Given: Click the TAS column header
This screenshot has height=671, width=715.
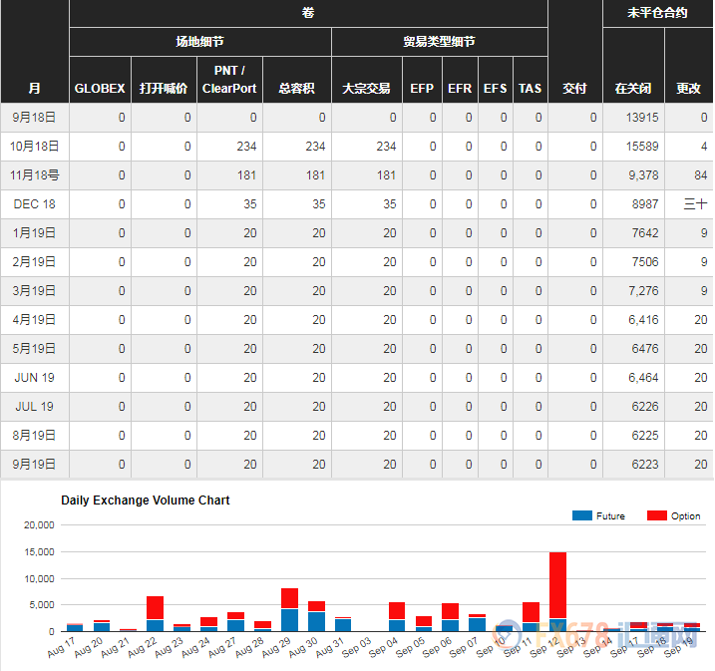Looking at the screenshot, I should (531, 88).
